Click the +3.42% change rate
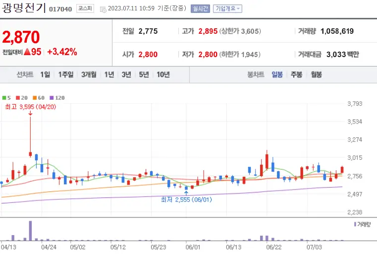Image resolution: width=377 pixels, height=256 pixels. click(x=62, y=52)
